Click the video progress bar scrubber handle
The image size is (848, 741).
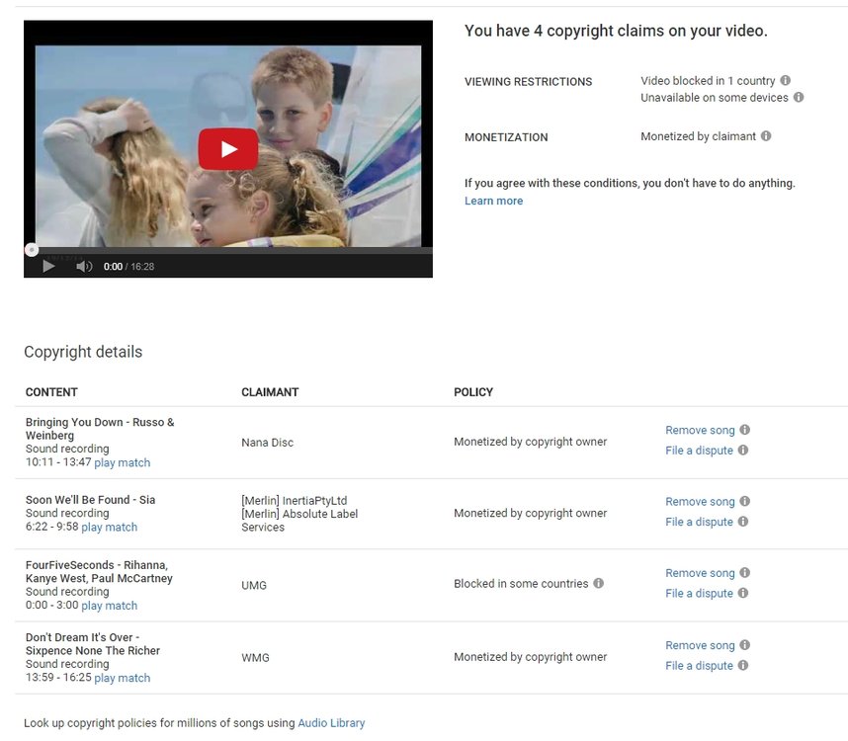tap(32, 250)
